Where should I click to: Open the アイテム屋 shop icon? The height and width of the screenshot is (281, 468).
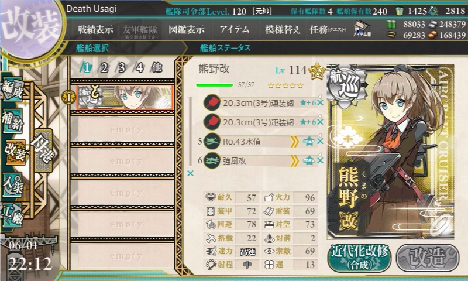(x=362, y=29)
